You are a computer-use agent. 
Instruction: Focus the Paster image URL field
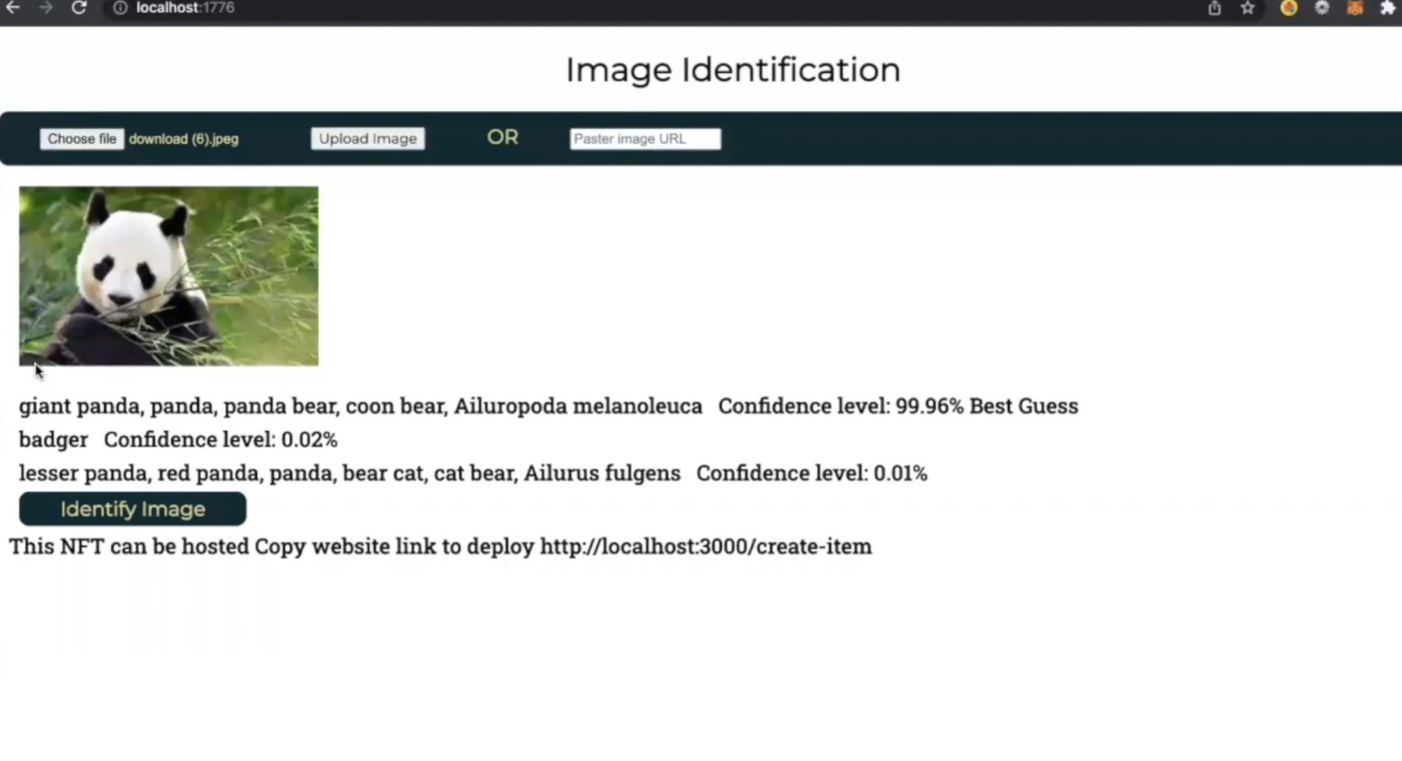click(x=645, y=139)
